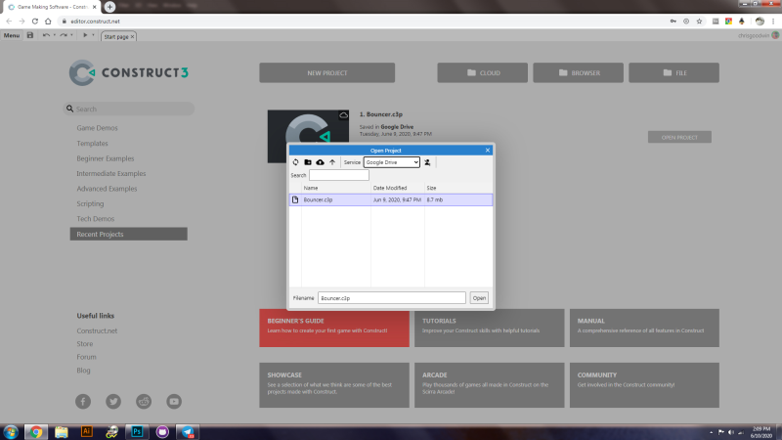Click the Twitter social icon
This screenshot has height=440, width=782.
click(113, 401)
